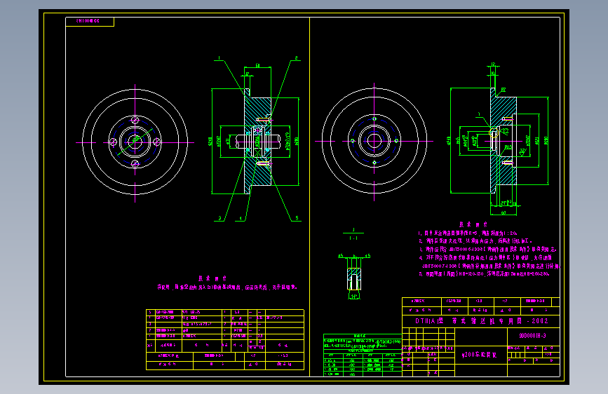The width and height of the screenshot is (608, 394).
Task: Click balloon number 4 below left assembly section
Action: (241, 218)
